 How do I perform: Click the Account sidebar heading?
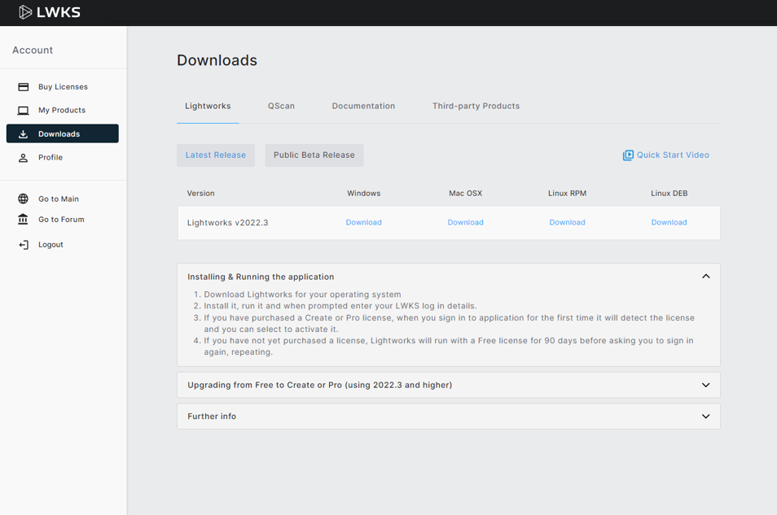33,50
